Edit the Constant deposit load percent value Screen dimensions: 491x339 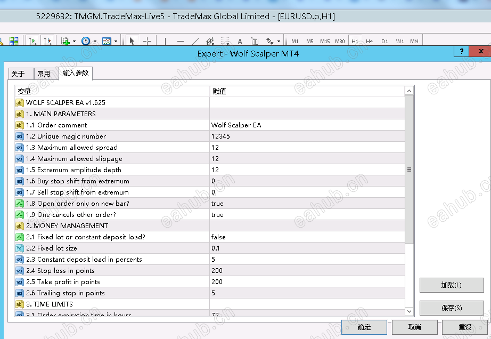coord(307,260)
